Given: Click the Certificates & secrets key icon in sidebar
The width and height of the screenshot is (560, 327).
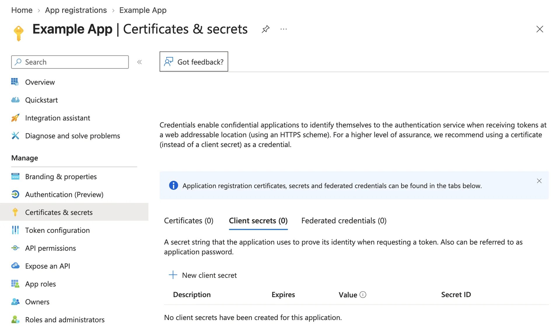Looking at the screenshot, I should 15,212.
